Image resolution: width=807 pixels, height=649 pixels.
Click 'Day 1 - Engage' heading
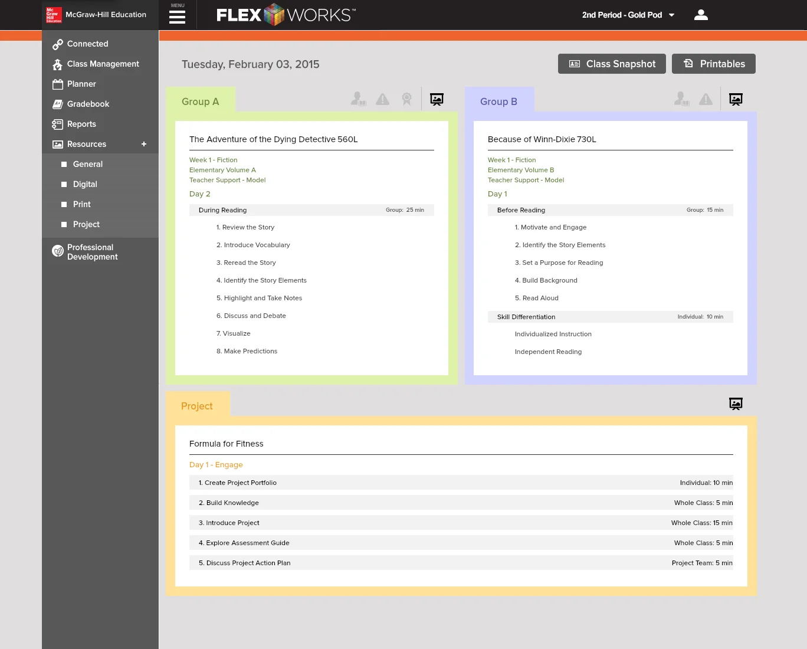coord(216,465)
